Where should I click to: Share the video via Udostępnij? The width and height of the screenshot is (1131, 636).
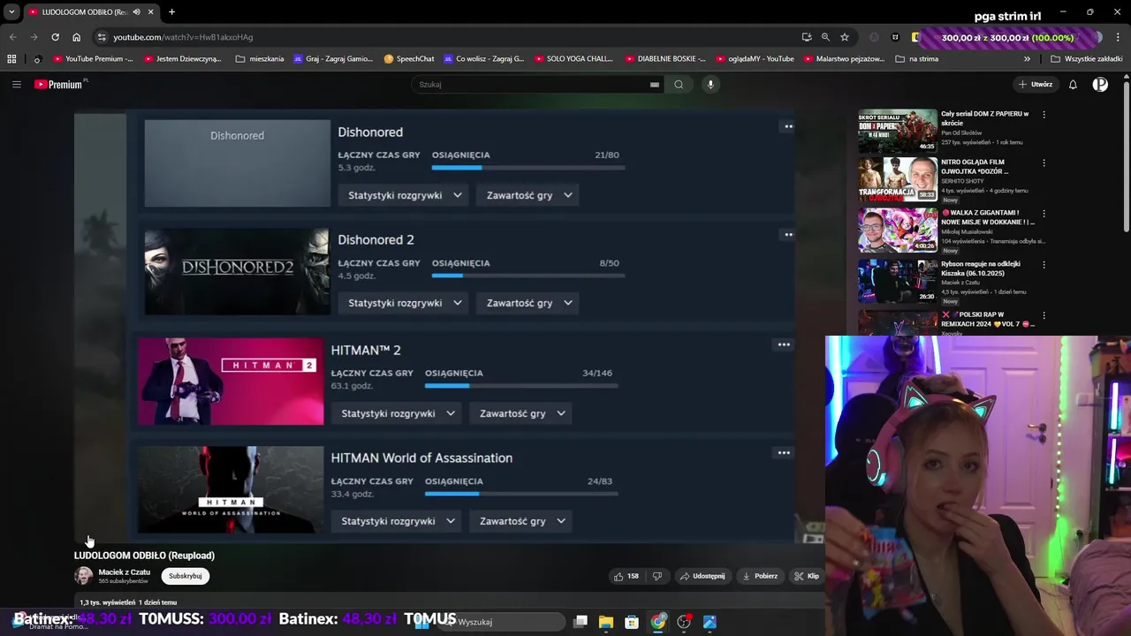tap(702, 576)
